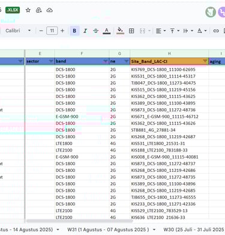Viewport: 225px width, 235px height.
Task: Select column H header
Action: click(169, 53)
